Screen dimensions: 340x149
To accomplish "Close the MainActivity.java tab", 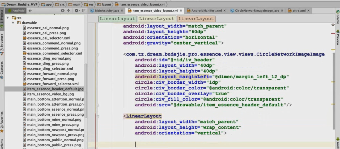I will click(122, 11).
